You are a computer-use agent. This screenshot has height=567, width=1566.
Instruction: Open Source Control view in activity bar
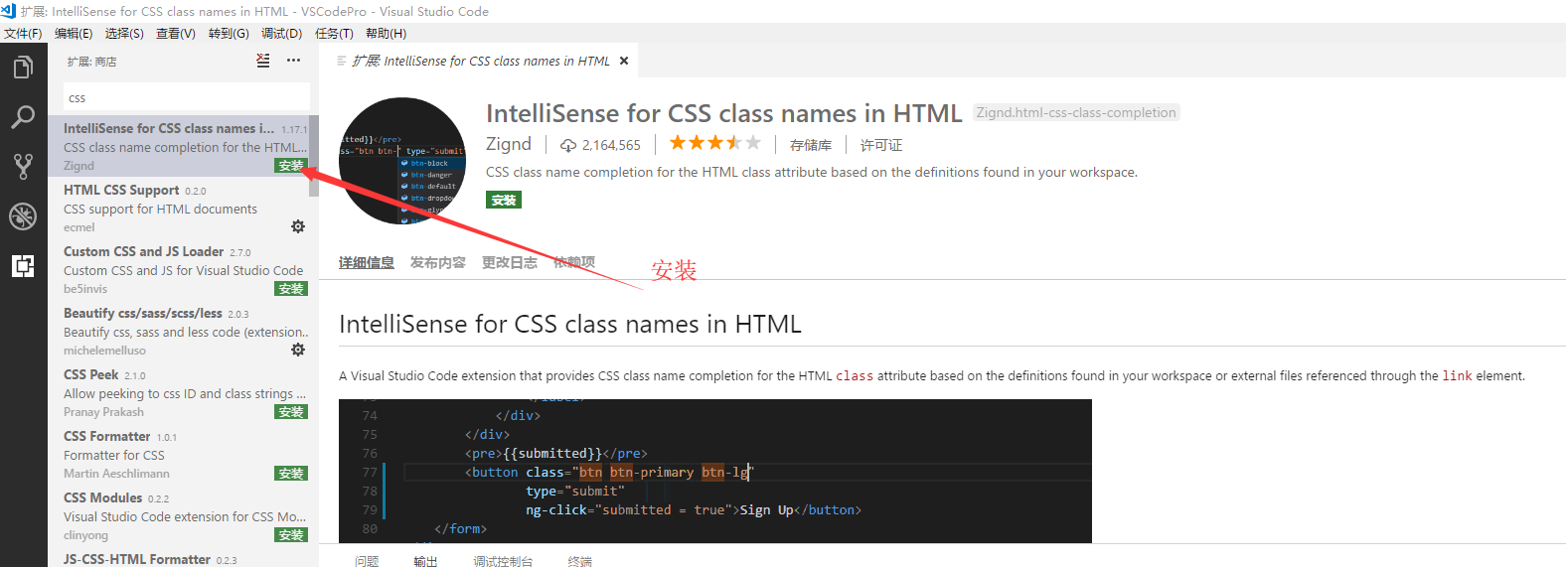(x=23, y=166)
